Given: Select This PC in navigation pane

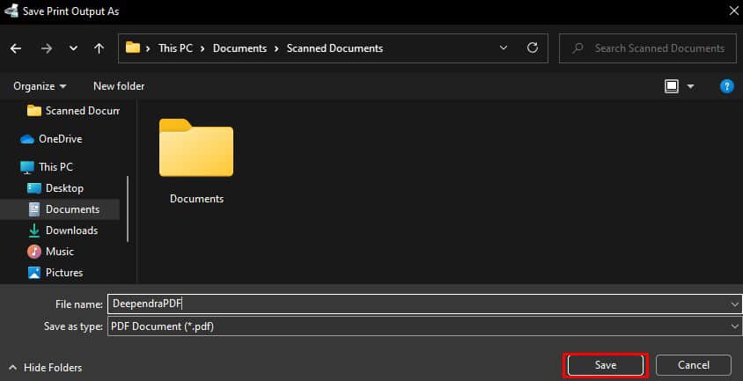Looking at the screenshot, I should 47,167.
